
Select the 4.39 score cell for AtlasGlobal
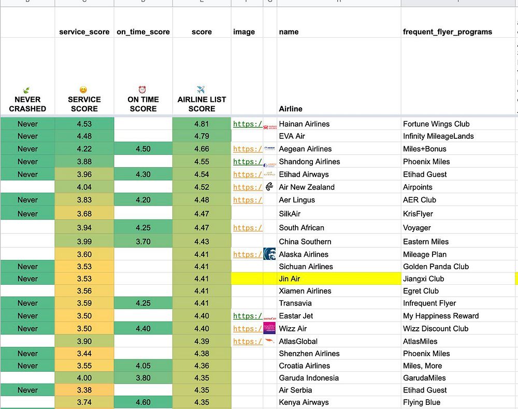click(x=202, y=341)
